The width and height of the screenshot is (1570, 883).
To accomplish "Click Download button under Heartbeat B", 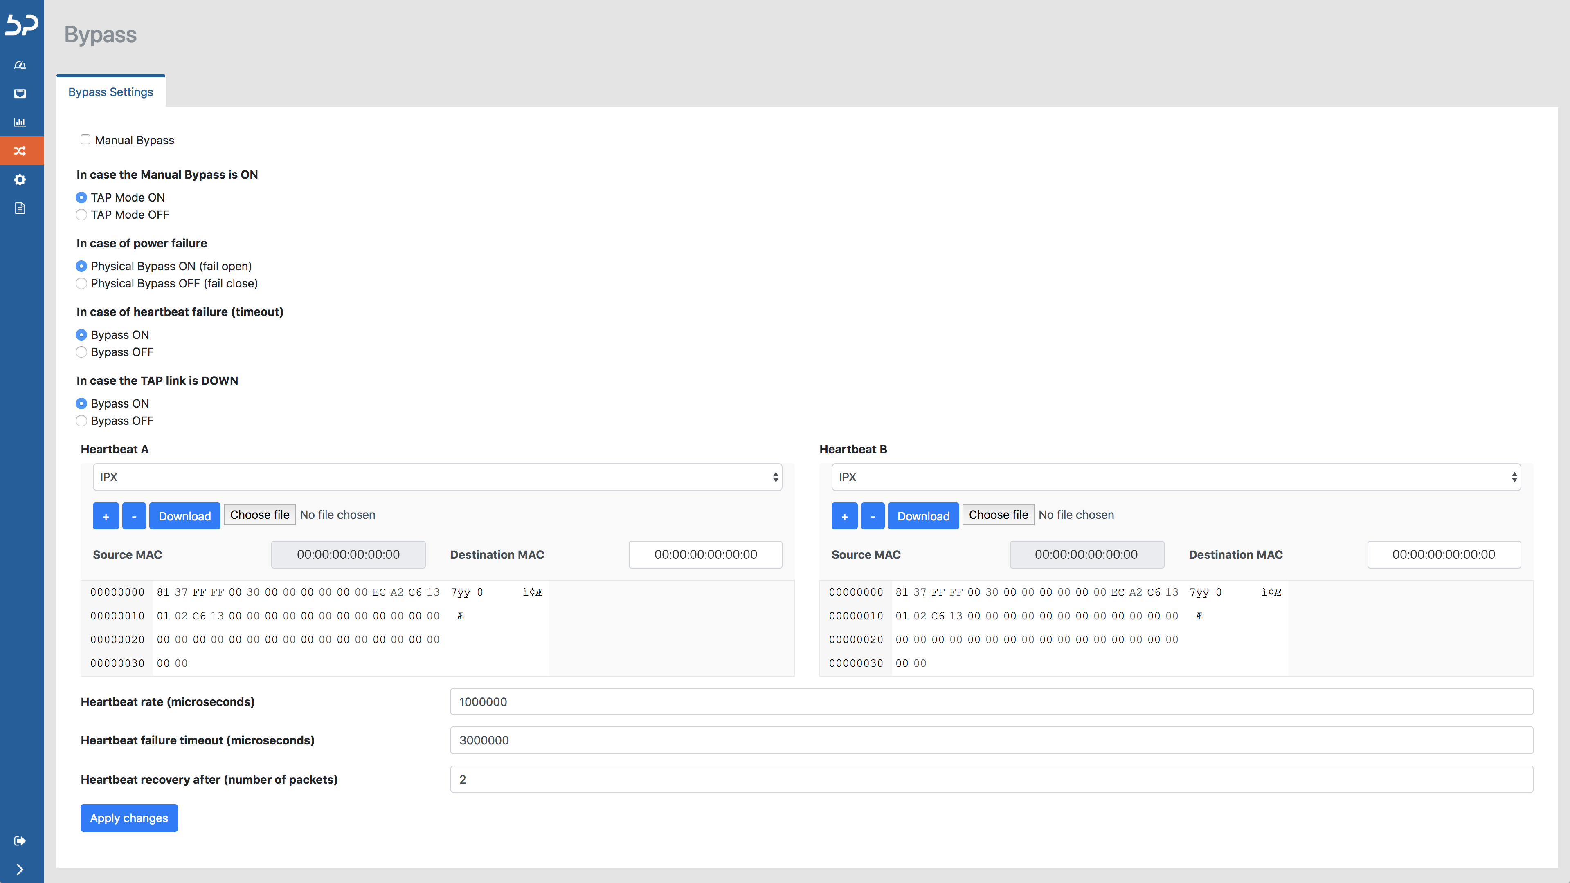I will click(x=923, y=516).
